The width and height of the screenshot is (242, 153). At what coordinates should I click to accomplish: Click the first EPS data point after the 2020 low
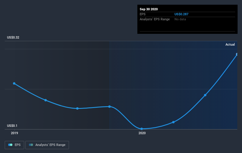coord(173,122)
